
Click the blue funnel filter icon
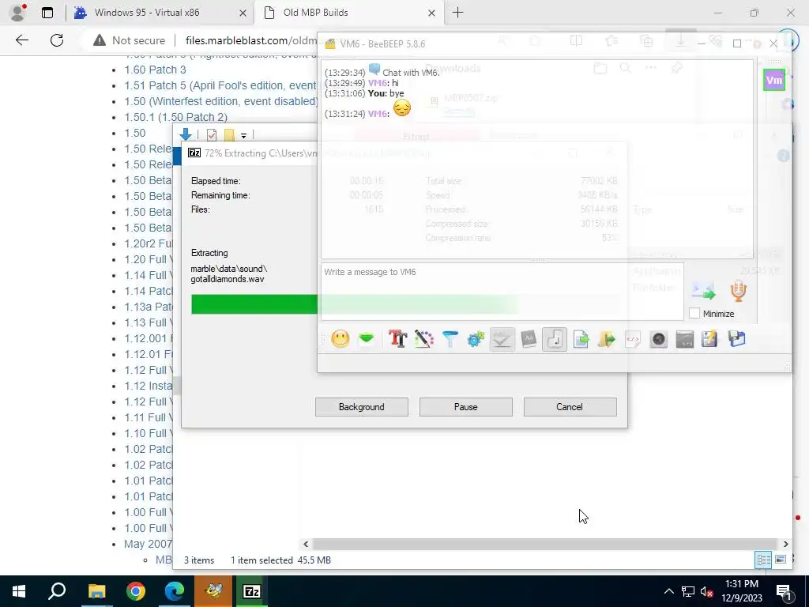pos(450,339)
